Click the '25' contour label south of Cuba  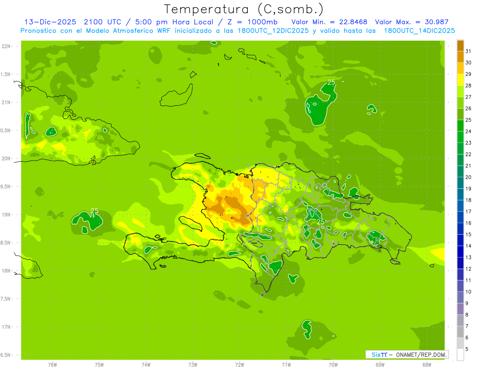[x=95, y=210]
